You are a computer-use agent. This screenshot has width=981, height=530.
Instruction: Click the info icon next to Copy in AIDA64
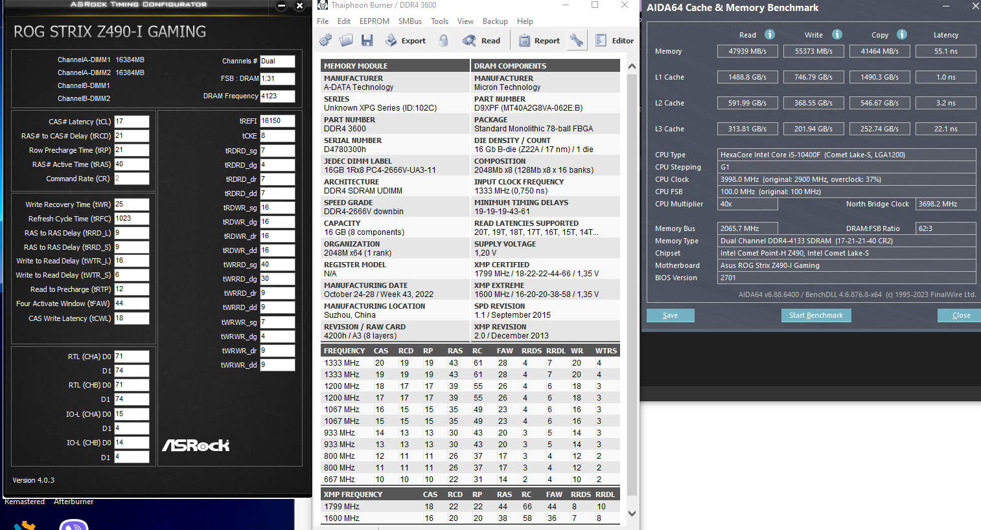pos(902,35)
